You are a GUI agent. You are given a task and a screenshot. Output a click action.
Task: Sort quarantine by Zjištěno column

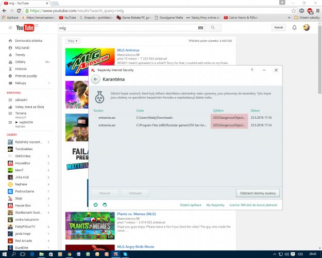click(218, 110)
